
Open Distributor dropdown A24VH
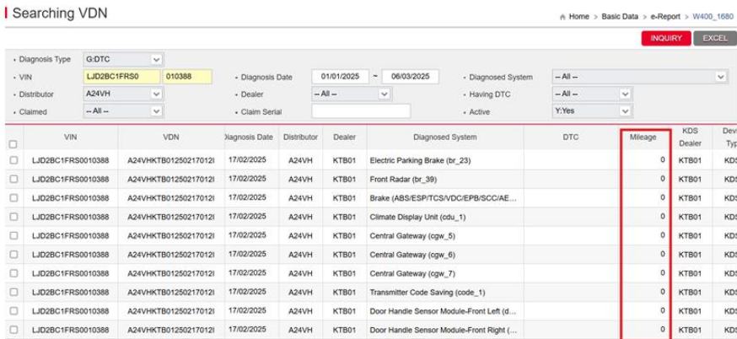123,94
